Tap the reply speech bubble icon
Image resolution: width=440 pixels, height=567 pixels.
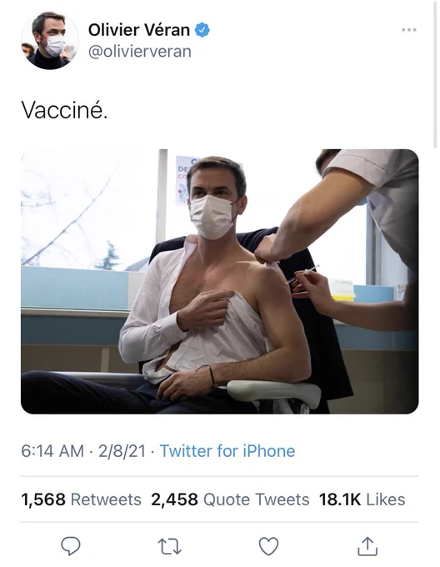point(71,545)
